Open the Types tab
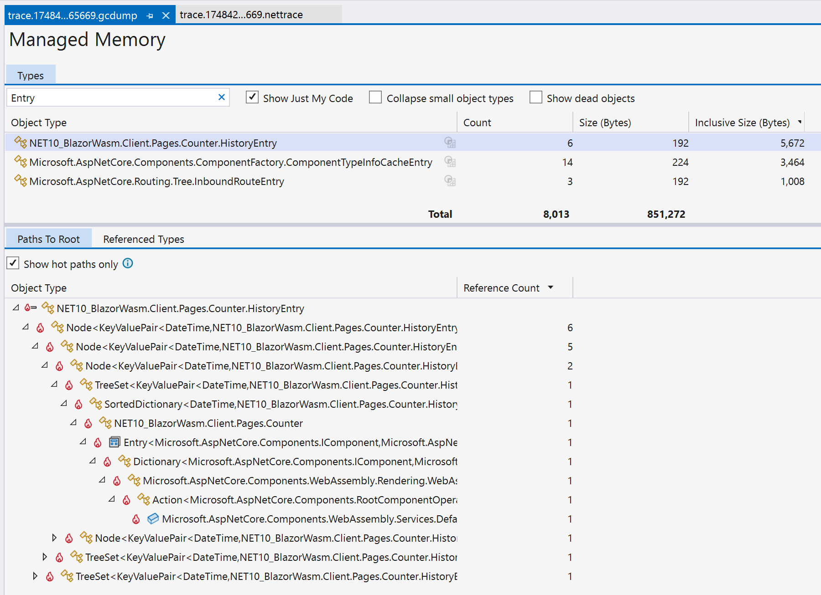 click(x=31, y=75)
